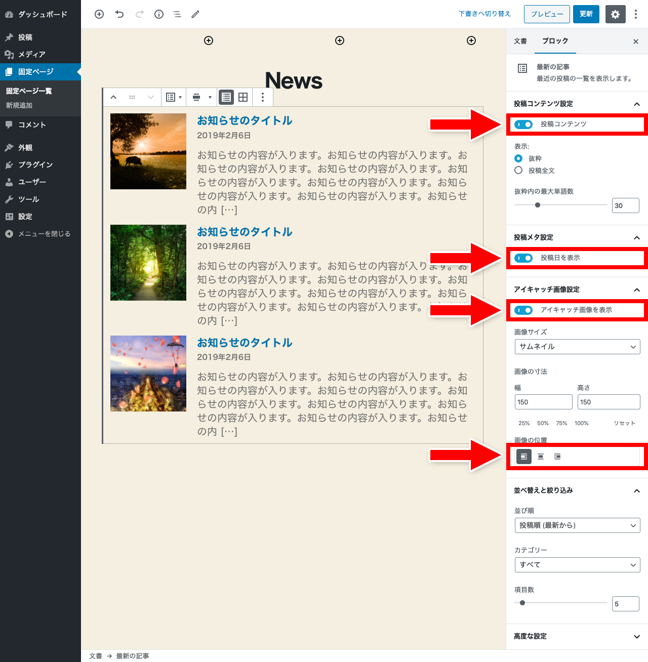648x662 pixels.
Task: Open the 画像サイズ dropdown
Action: click(x=577, y=347)
